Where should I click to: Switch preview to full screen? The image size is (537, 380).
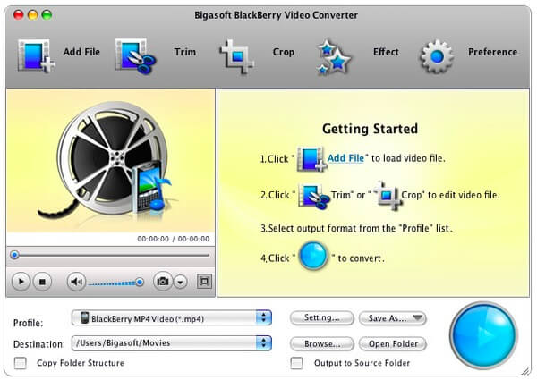[204, 281]
